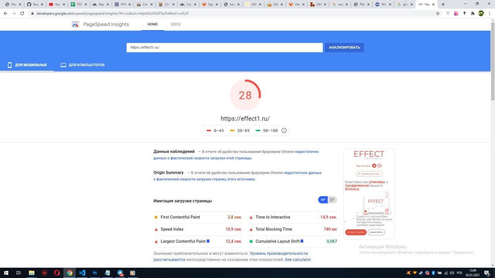495x278 pixels.
Task: Click the Chrome profile avatar
Action: click(x=481, y=13)
